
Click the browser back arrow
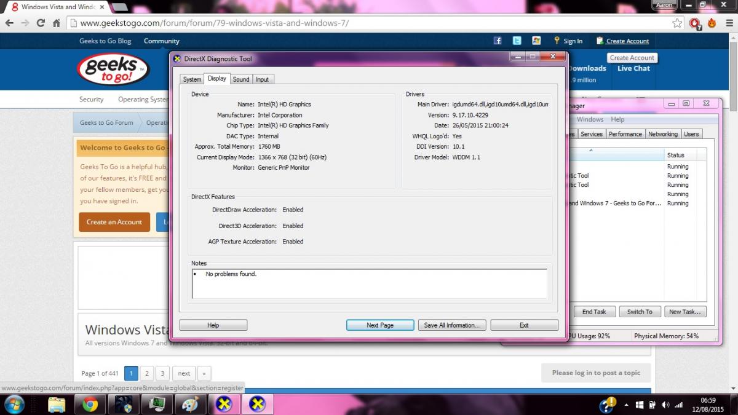(x=9, y=23)
